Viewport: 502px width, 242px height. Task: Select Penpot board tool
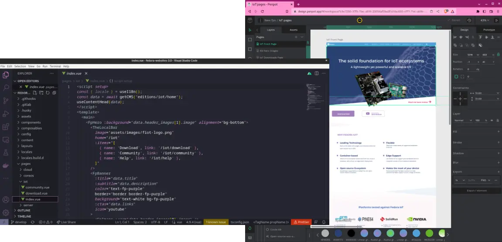(250, 40)
